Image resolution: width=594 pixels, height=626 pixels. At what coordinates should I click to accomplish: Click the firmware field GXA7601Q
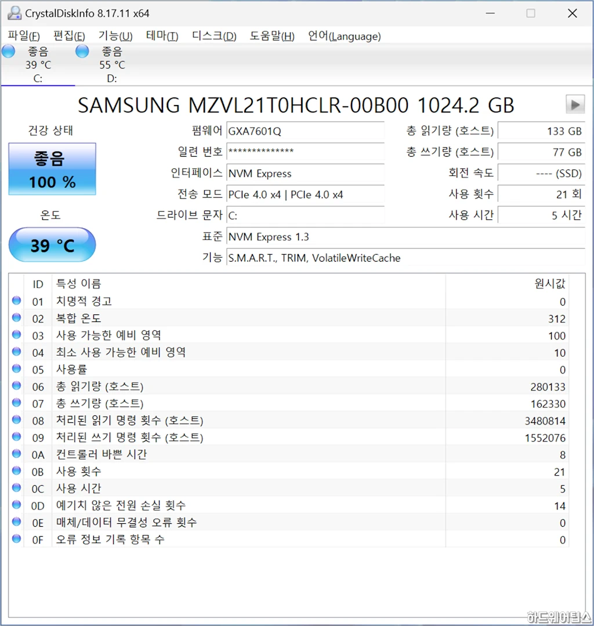(306, 131)
